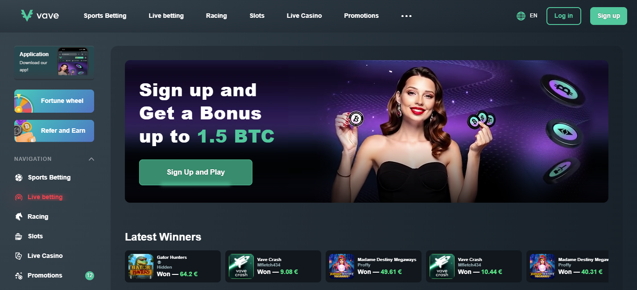Click the Live Casino cards icon

[x=19, y=256]
